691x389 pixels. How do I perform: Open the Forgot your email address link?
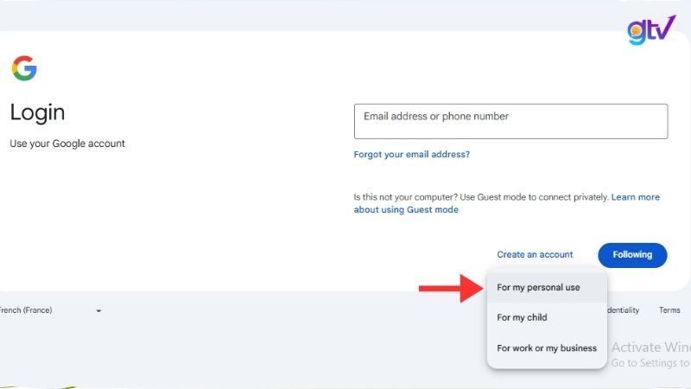tap(411, 155)
